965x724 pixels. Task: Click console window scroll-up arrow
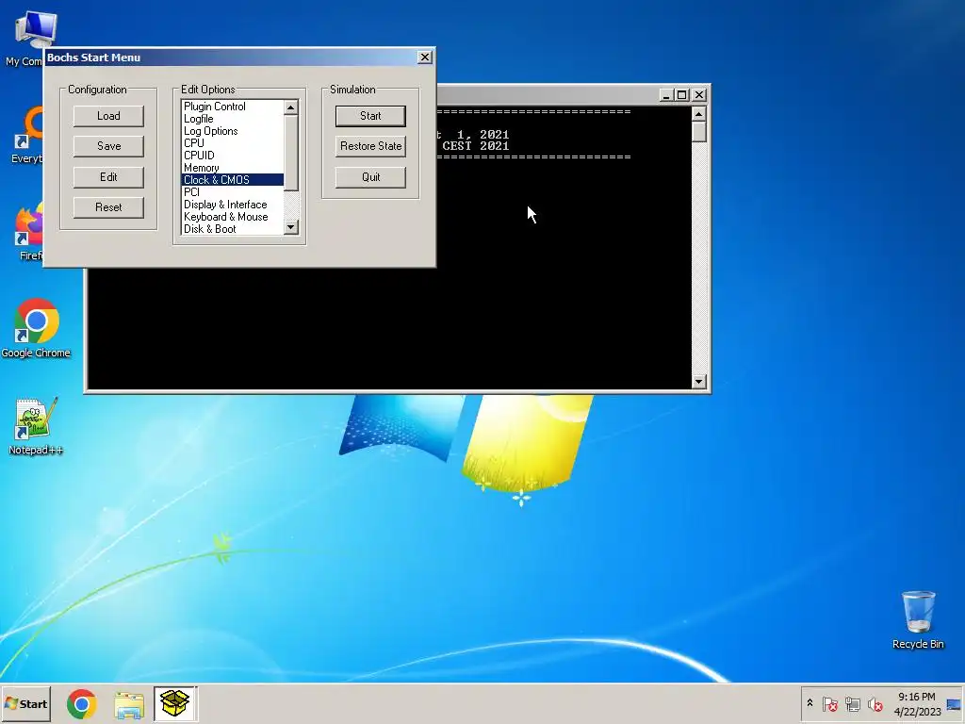pos(698,114)
